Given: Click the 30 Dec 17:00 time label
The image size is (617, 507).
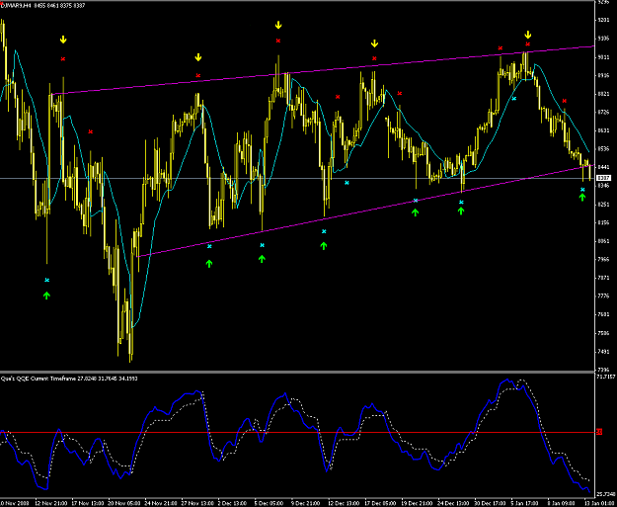Looking at the screenshot, I should click(488, 503).
